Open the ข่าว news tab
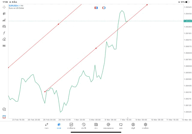 [x=96, y=126]
